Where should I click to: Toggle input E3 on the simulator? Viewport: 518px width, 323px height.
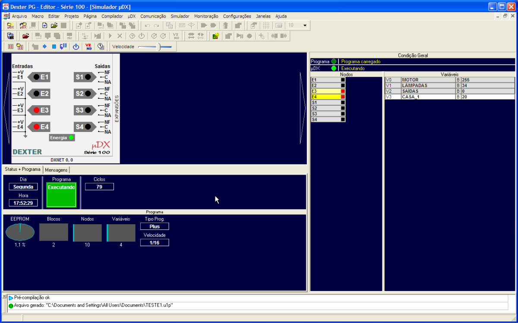(39, 110)
